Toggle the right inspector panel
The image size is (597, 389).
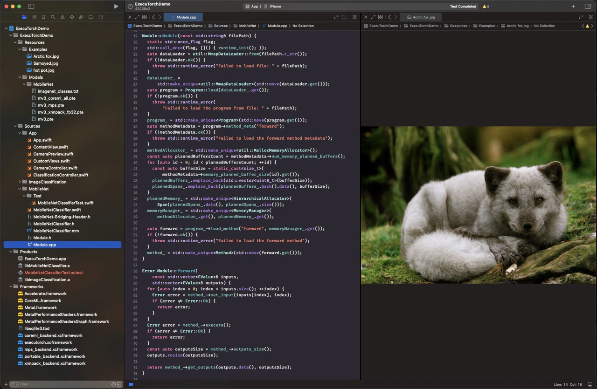click(588, 7)
